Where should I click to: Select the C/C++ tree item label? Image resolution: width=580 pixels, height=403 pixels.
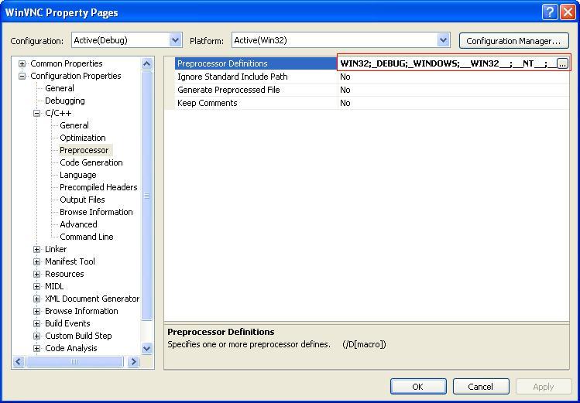coord(58,113)
